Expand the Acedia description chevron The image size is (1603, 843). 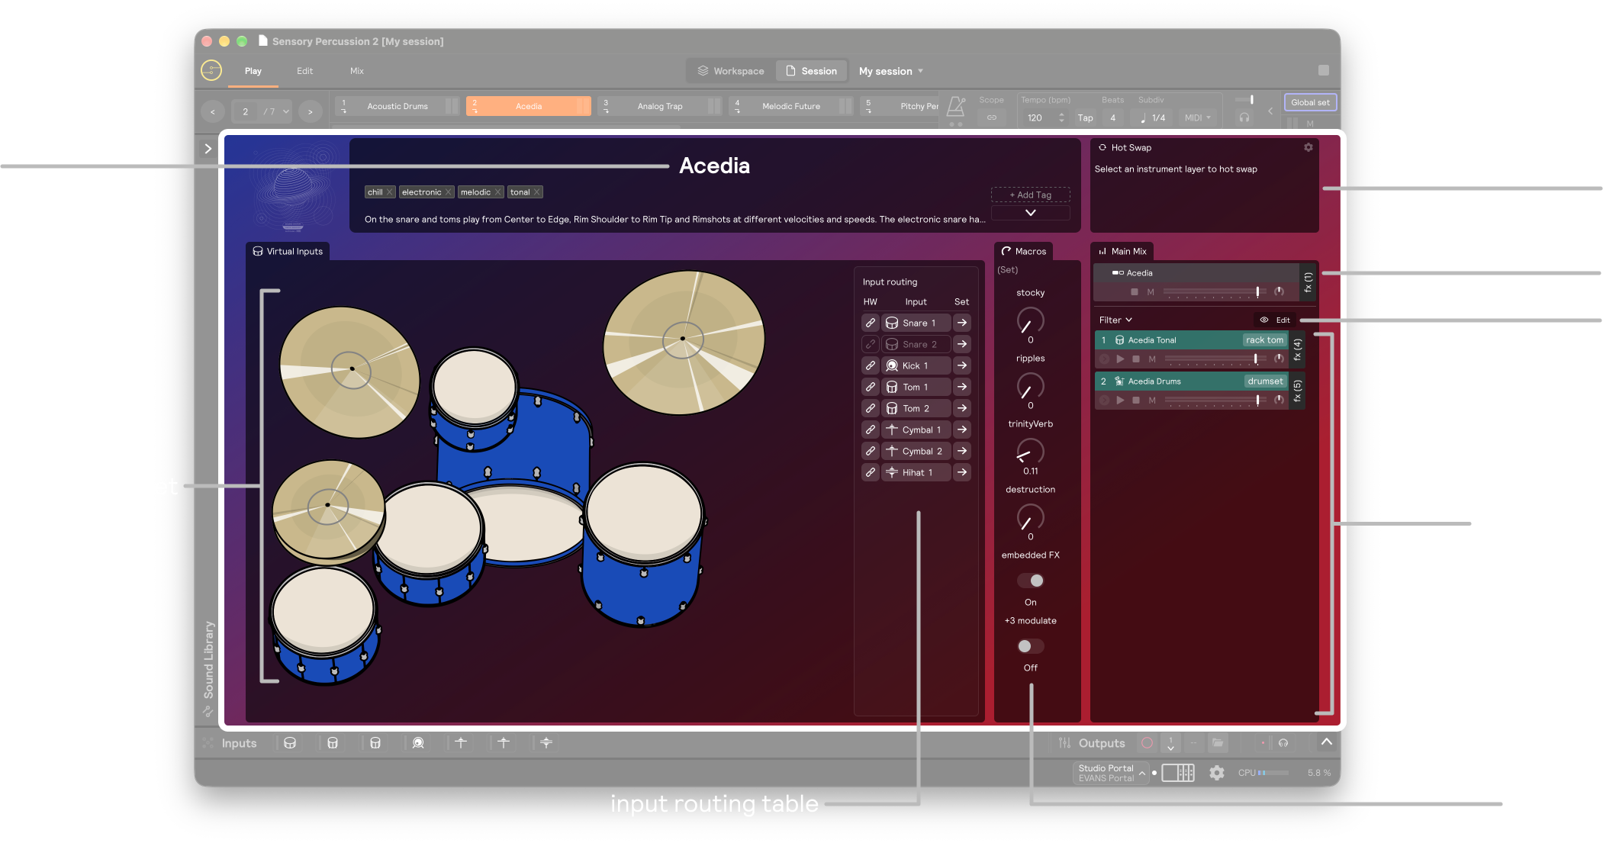[1030, 213]
